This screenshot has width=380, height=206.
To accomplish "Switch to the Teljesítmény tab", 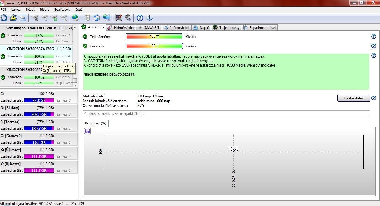I will pos(226,27).
